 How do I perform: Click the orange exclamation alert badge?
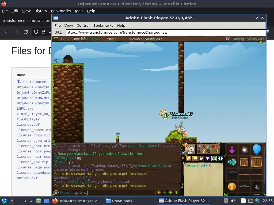(186, 145)
